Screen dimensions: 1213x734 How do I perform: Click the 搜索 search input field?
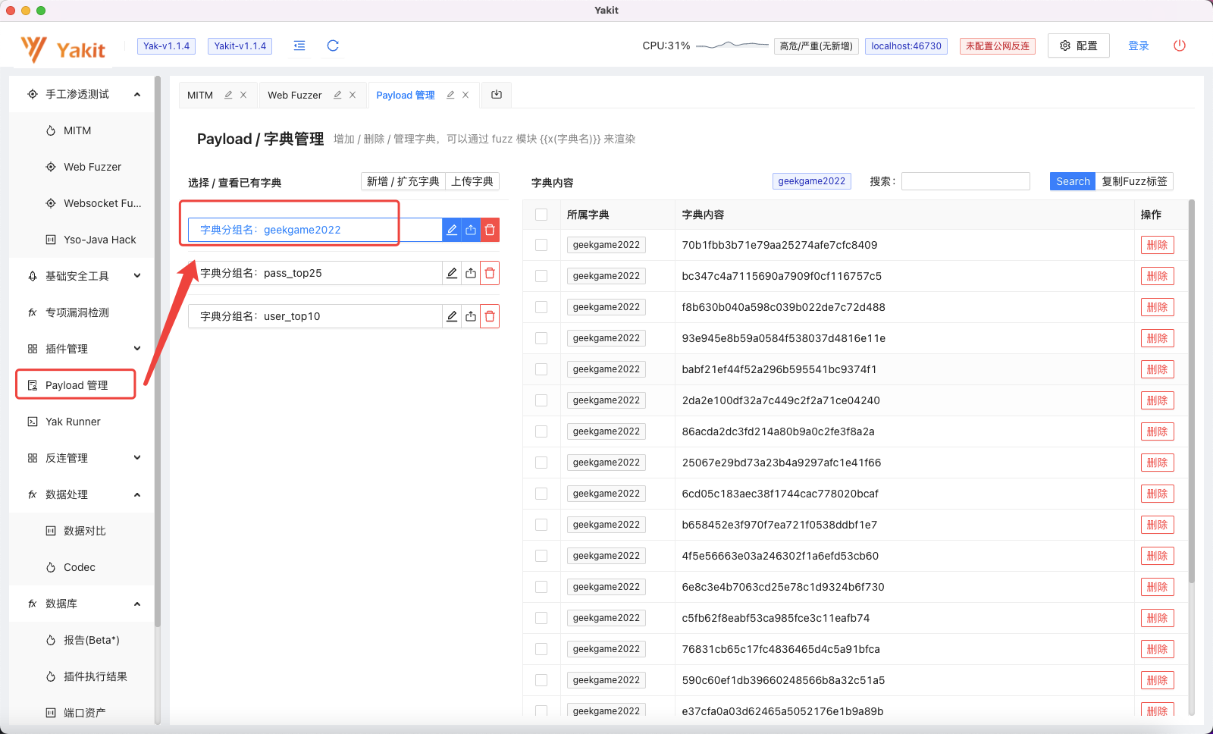pyautogui.click(x=965, y=181)
